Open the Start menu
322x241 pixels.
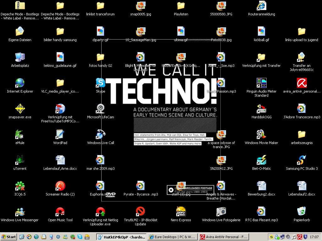pos(9,237)
